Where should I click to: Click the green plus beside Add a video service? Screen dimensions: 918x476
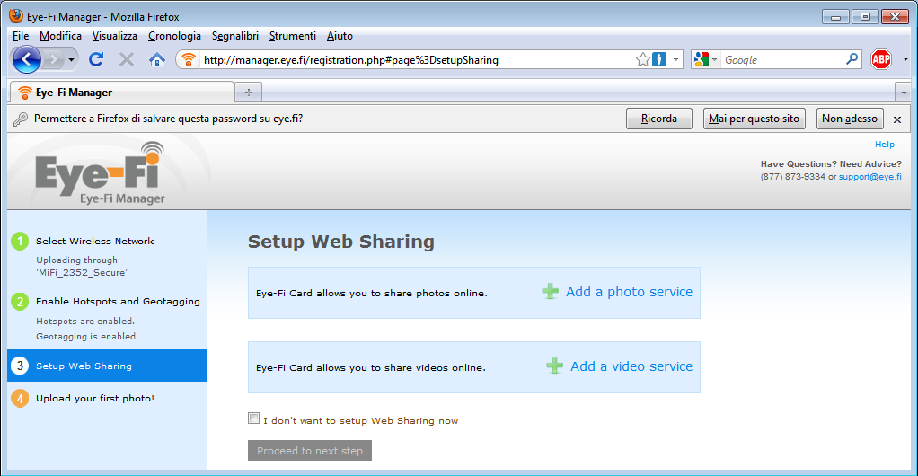click(x=554, y=366)
